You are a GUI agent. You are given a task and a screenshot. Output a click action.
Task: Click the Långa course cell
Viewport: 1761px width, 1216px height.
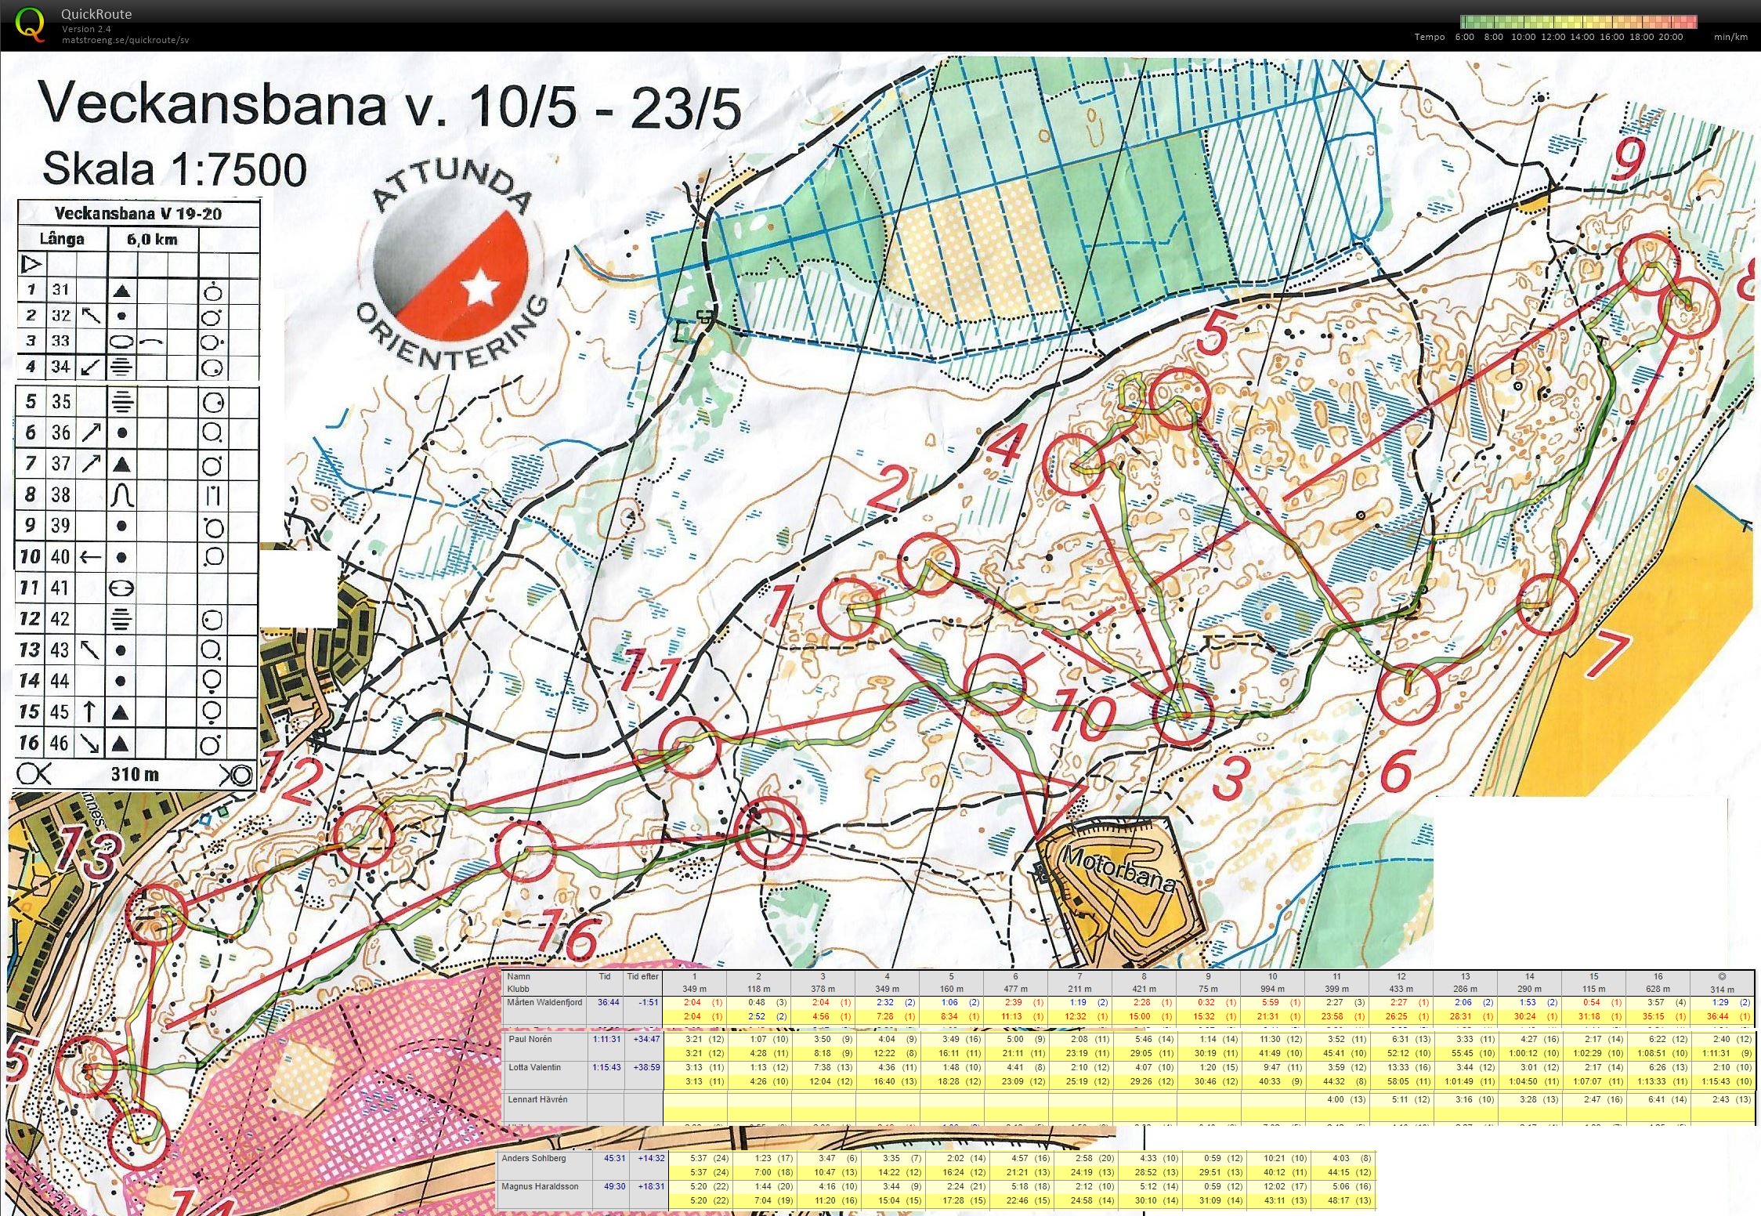[62, 239]
